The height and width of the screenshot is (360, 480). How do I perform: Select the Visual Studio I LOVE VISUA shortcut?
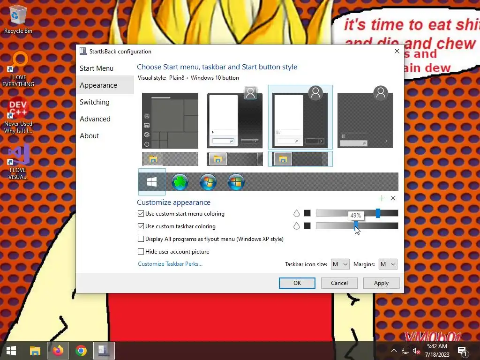[18, 162]
